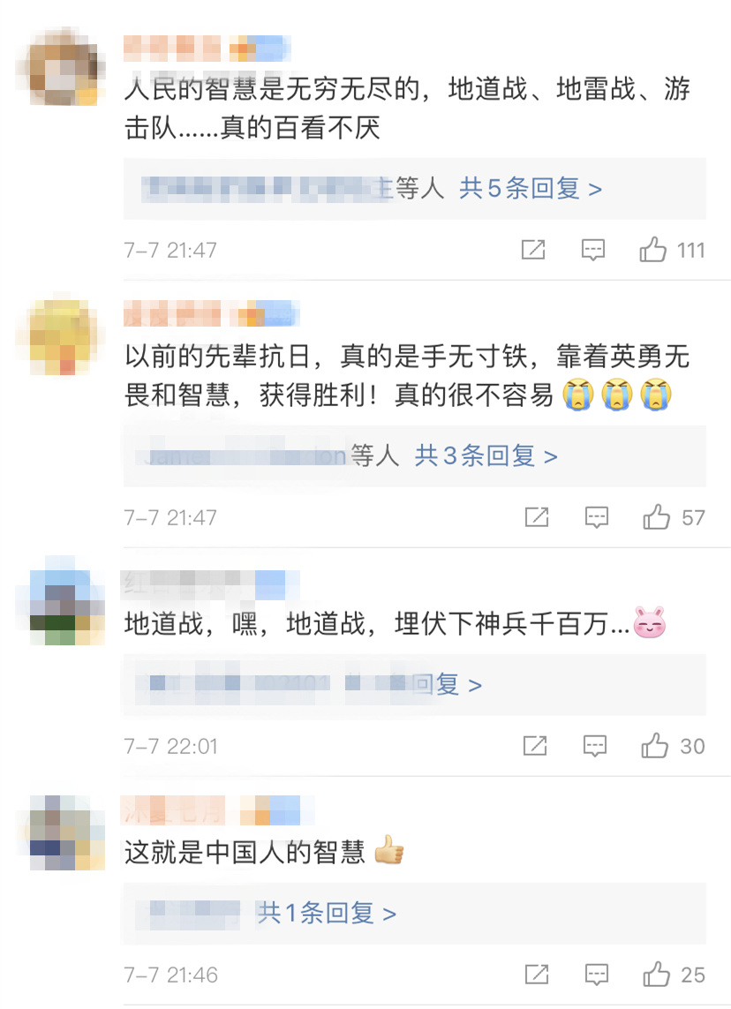Tap thumbs-up on the 25-like comment
Image resolution: width=731 pixels, height=1009 pixels.
(x=656, y=975)
